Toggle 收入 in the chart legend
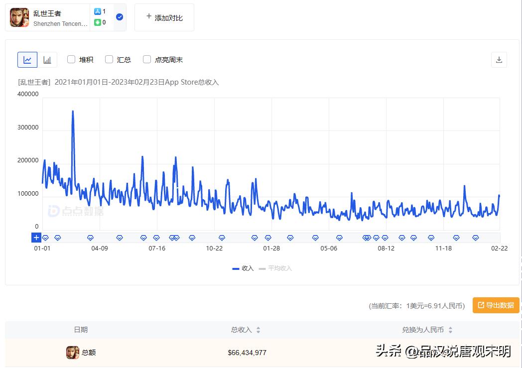Image resolution: width=522 pixels, height=368 pixels. click(x=242, y=268)
